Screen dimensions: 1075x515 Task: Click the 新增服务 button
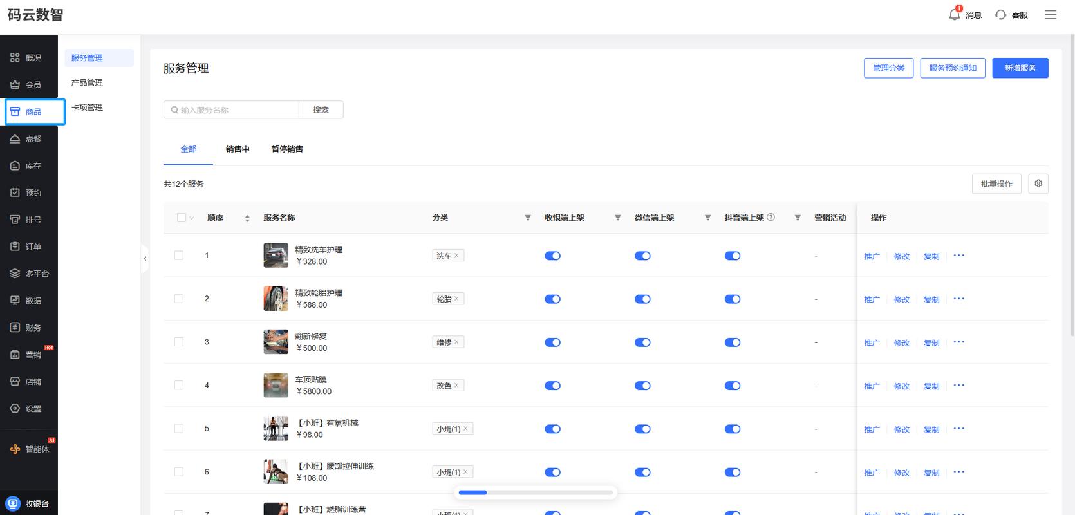tap(1020, 68)
